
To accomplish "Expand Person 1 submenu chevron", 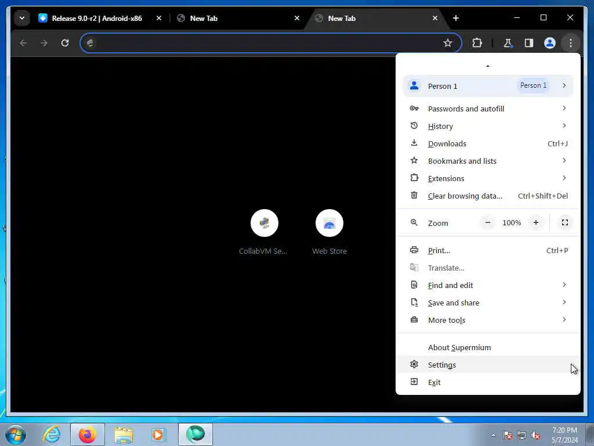I will (x=564, y=86).
